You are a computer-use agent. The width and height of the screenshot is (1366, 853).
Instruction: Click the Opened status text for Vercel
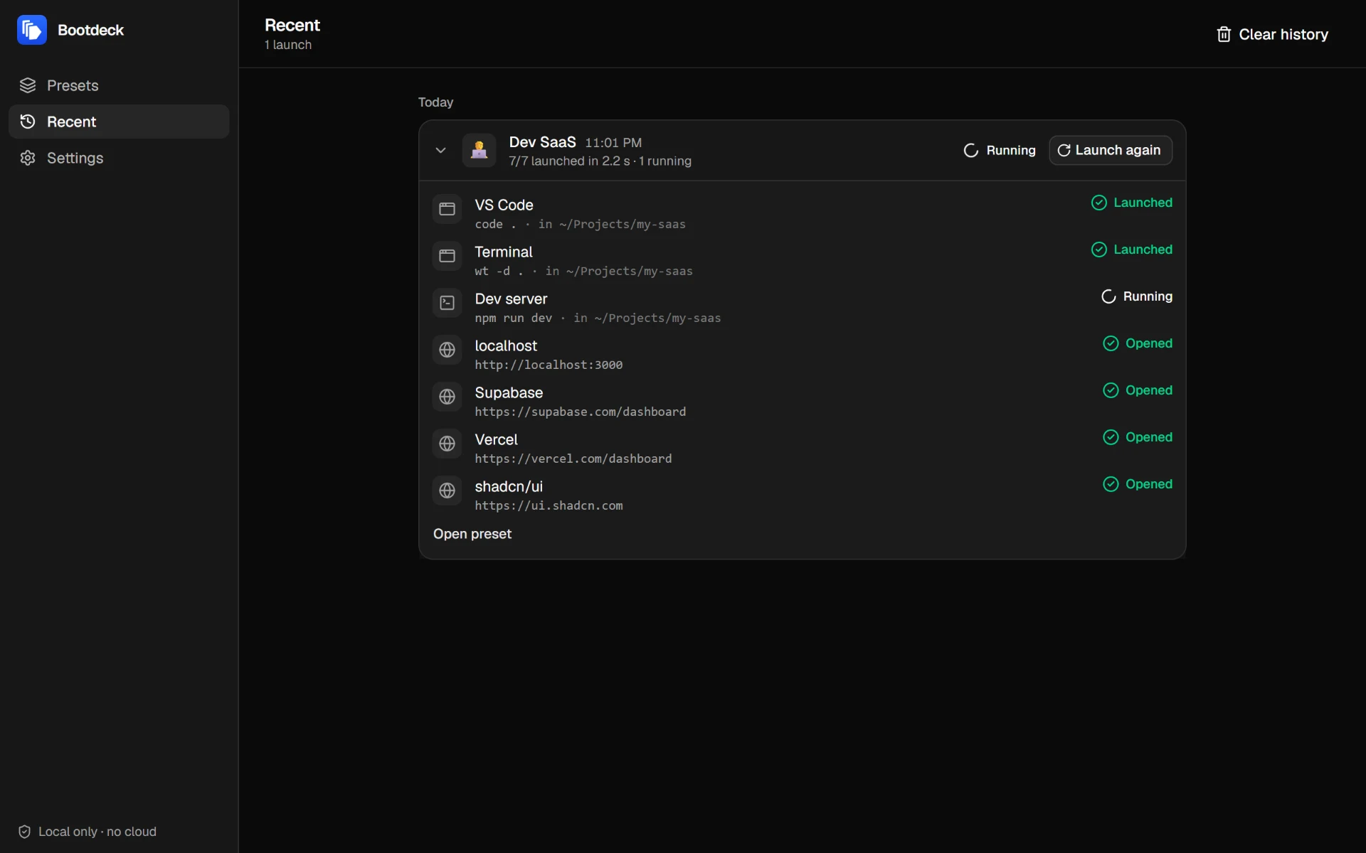click(1149, 437)
